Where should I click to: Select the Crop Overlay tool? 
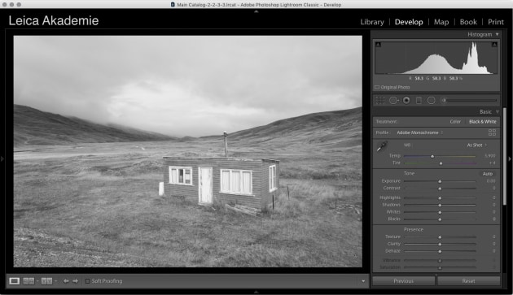coord(379,100)
